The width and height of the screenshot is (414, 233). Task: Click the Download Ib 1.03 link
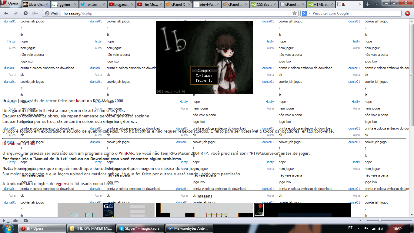(x=19, y=144)
